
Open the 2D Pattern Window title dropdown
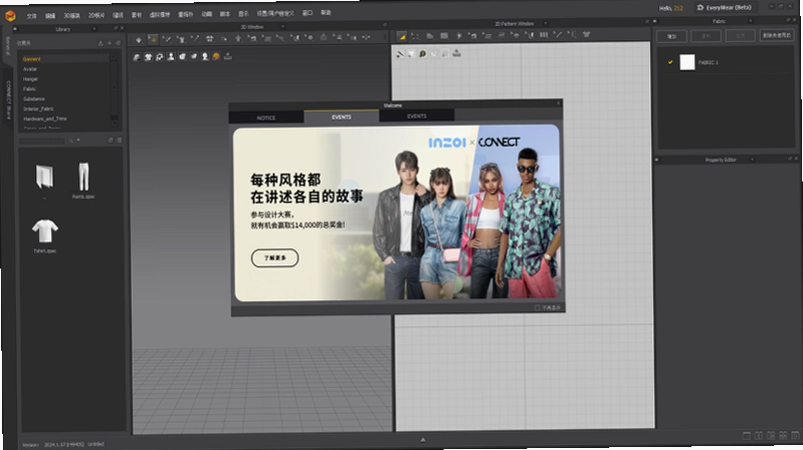tap(545, 23)
